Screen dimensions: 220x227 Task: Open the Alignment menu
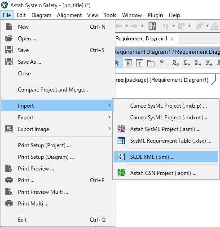pos(69,15)
